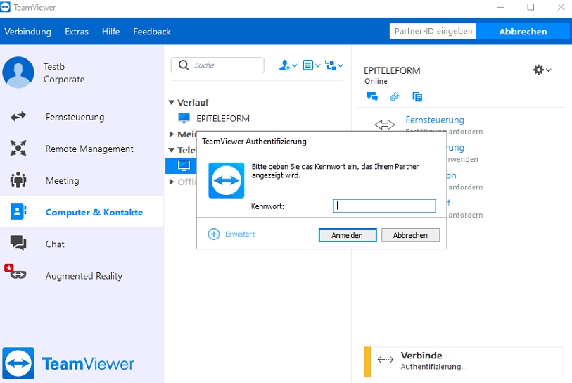
Task: Open Remote Management in sidebar
Action: tap(89, 149)
